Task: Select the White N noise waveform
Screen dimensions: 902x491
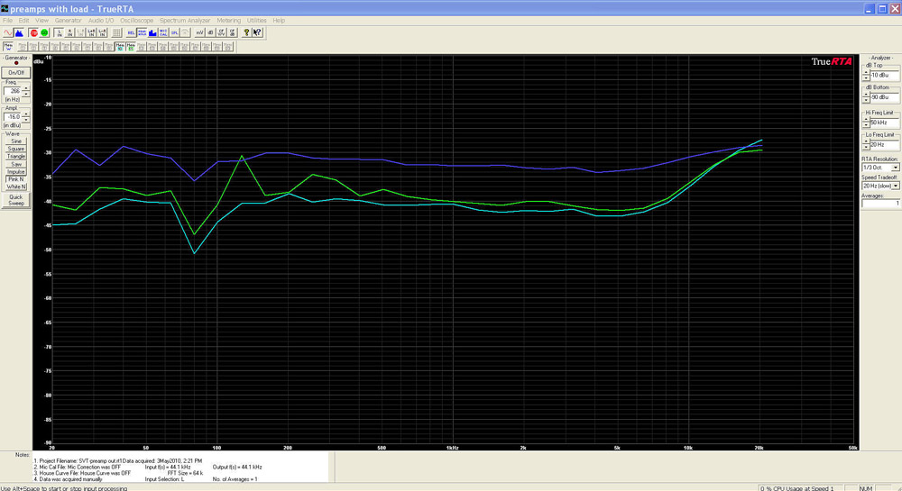Action: [16, 186]
